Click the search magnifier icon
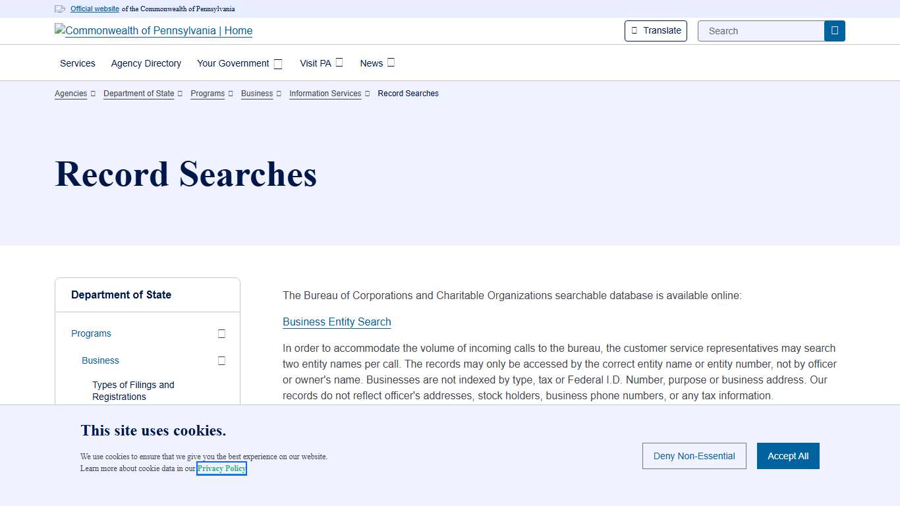This screenshot has height=506, width=900. (834, 30)
